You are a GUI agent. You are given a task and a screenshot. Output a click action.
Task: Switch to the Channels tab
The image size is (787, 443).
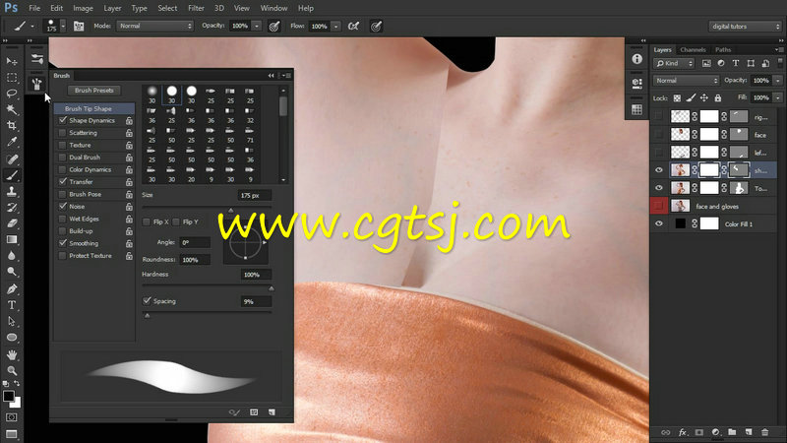click(x=693, y=50)
